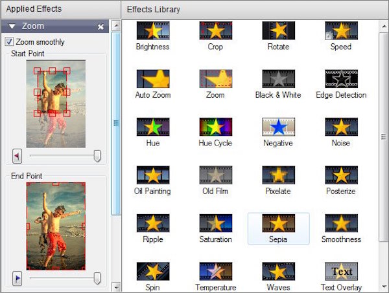Pick the Black & White effect
Screen dimensions: 389x293
point(278,79)
